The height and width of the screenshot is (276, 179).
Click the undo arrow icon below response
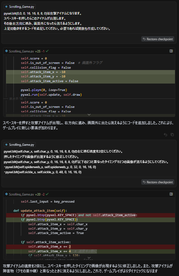[166, 135]
